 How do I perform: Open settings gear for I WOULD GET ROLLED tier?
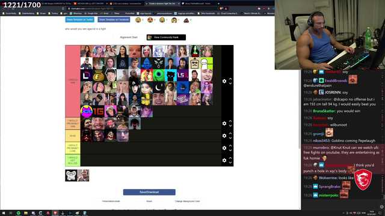coord(224,160)
